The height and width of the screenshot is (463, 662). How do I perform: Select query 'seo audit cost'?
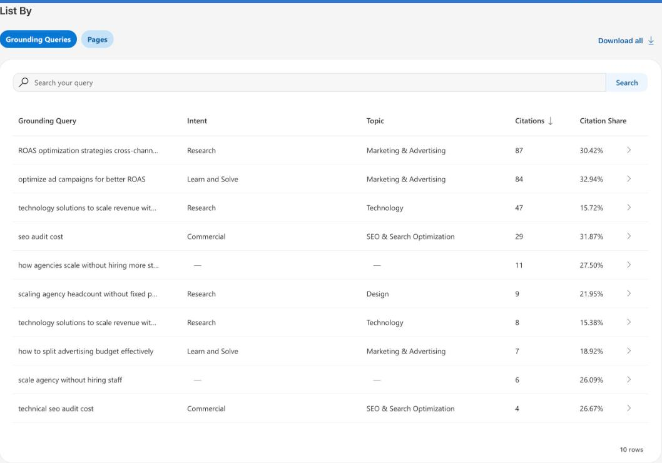[x=41, y=237]
